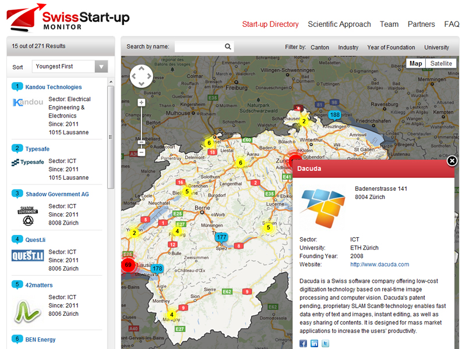Click the Quest.li logo thumbnail
466x349 pixels.
[x=27, y=255]
